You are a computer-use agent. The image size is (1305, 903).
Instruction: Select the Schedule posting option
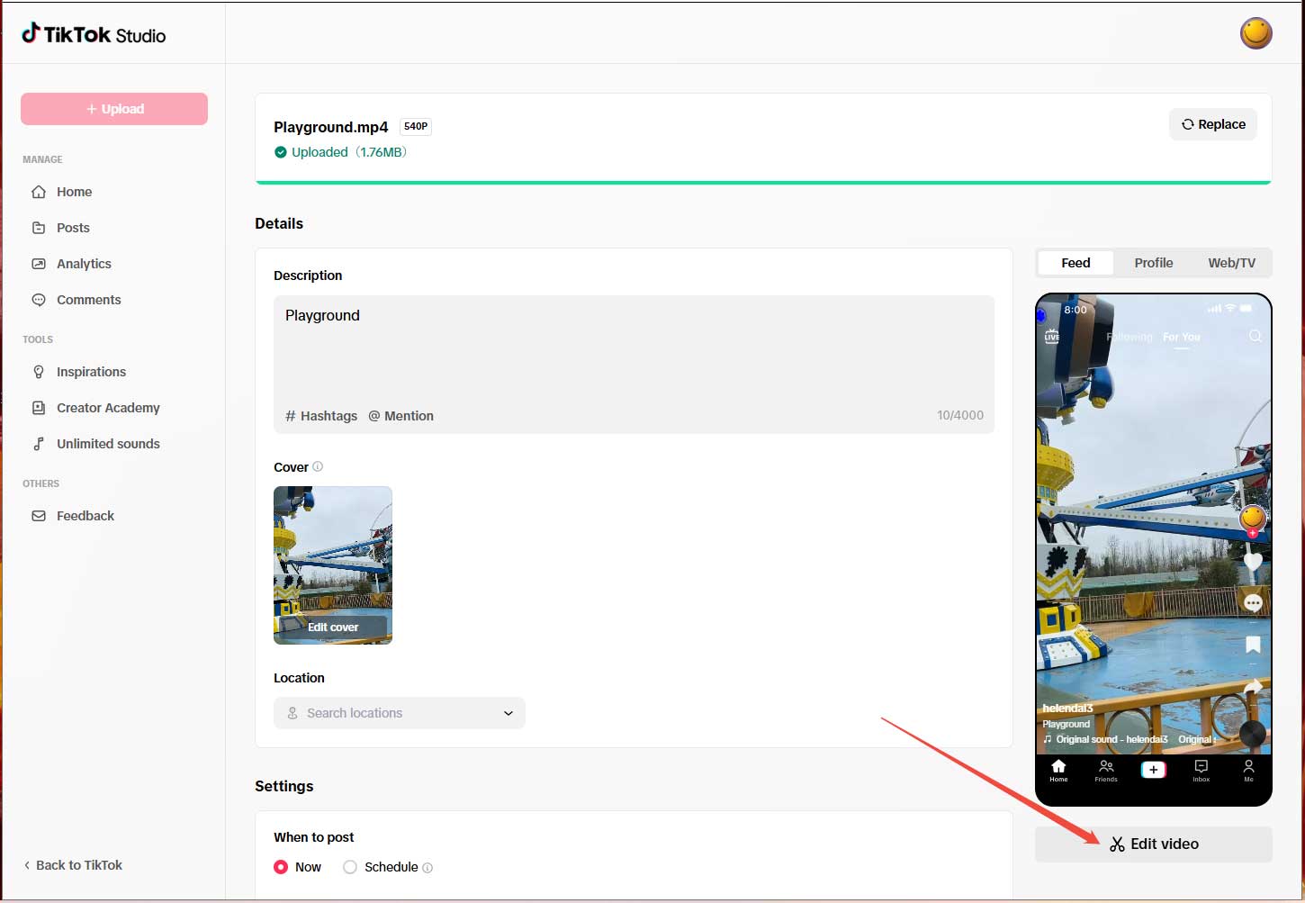pos(349,866)
